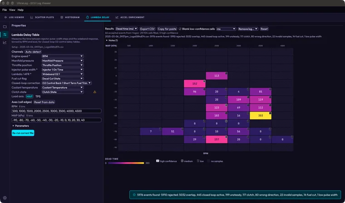Expand the Parameters section
This screenshot has width=345, height=203.
pyautogui.click(x=21, y=126)
